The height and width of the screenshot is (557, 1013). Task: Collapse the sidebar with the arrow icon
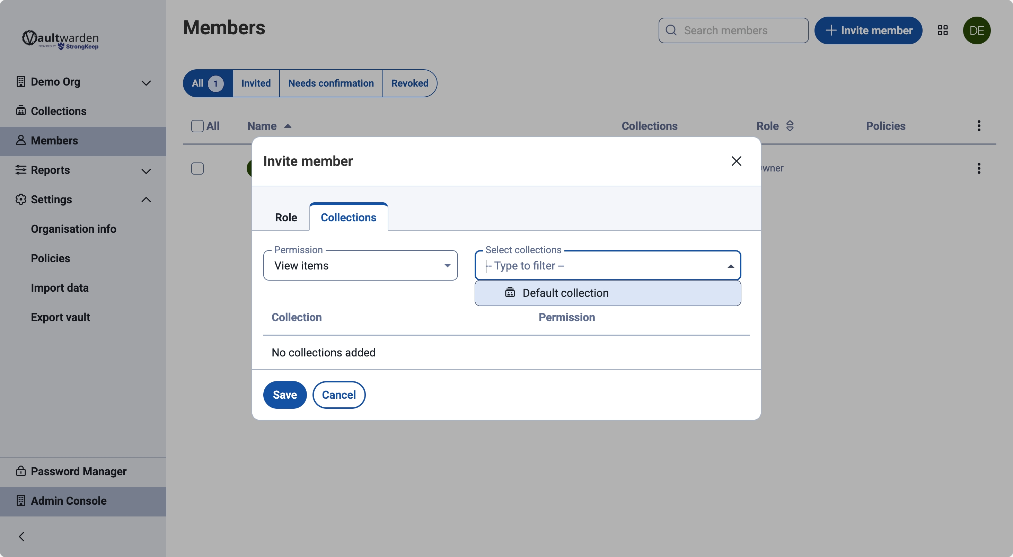tap(21, 537)
